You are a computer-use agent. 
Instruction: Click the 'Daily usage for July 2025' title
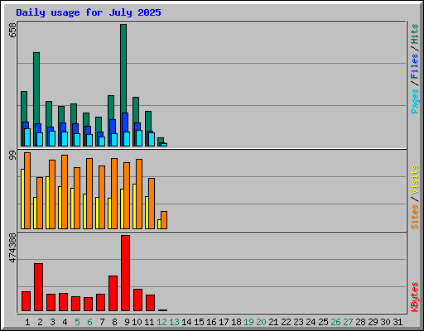point(89,12)
